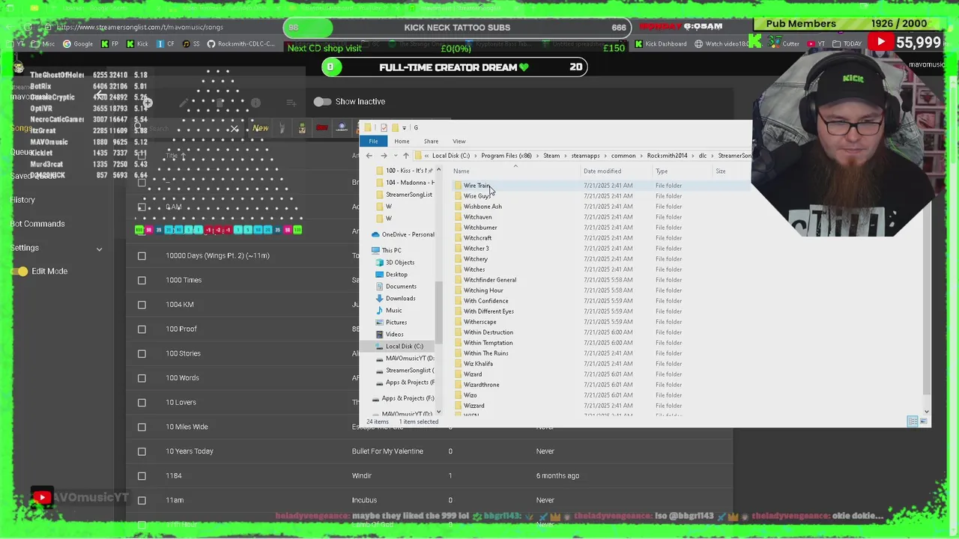Switch Explorer to details view icon

pyautogui.click(x=912, y=421)
